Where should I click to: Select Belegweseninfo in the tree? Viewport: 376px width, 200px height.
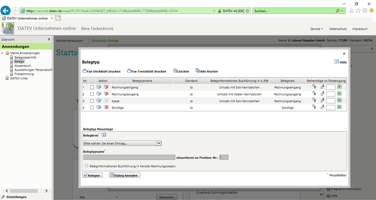[25, 58]
